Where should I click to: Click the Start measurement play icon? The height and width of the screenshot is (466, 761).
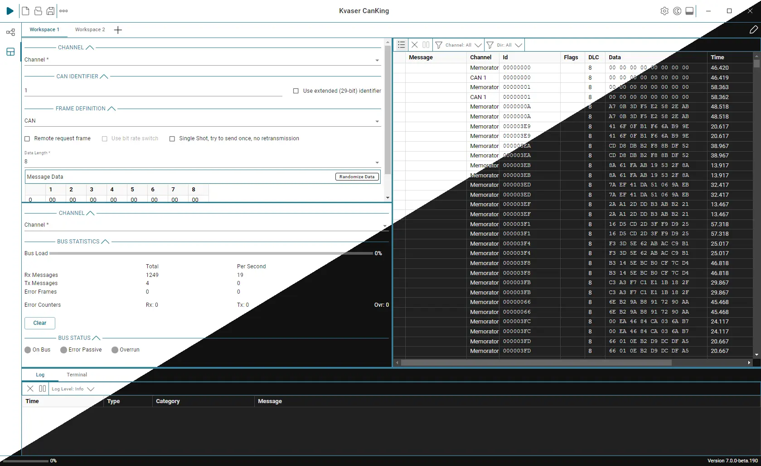(x=10, y=11)
